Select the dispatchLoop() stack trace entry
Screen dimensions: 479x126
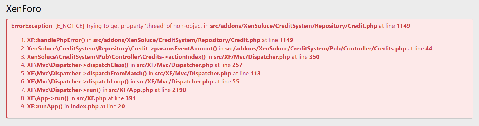click(x=78, y=81)
